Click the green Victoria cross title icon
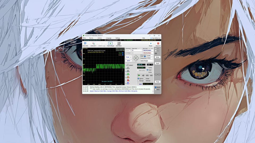 [x=84, y=35]
